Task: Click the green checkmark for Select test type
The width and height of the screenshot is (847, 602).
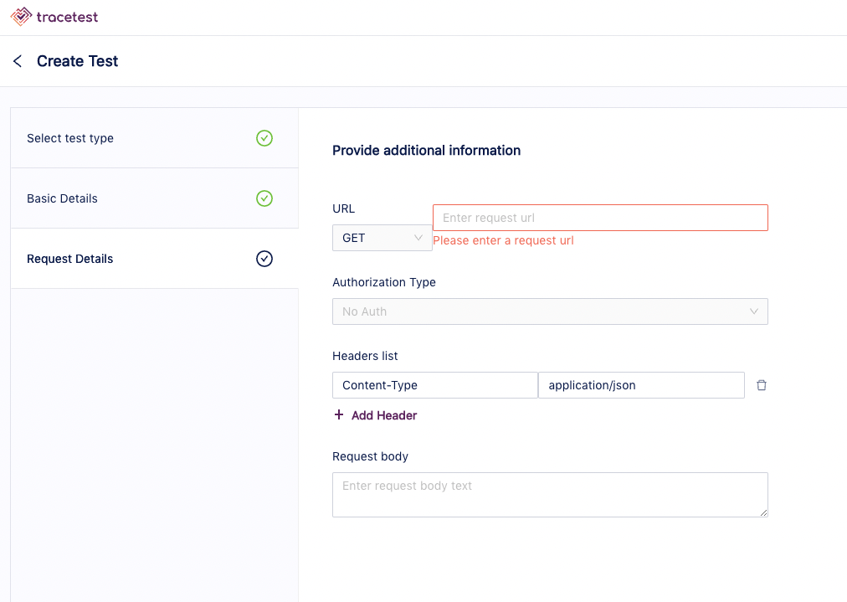Action: point(264,138)
